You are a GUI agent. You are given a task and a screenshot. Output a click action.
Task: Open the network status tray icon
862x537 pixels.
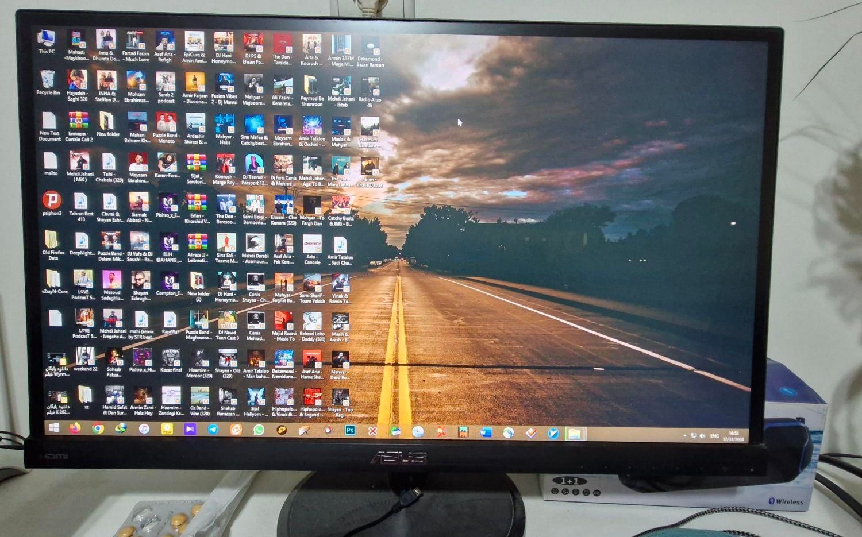[694, 436]
